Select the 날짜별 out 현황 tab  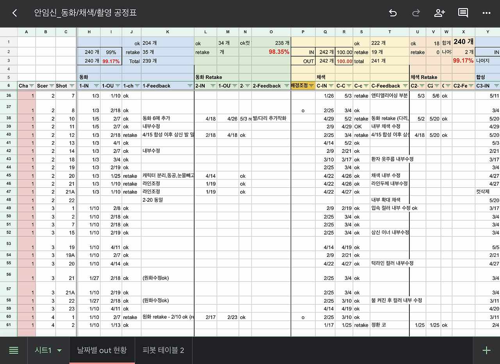point(102,350)
